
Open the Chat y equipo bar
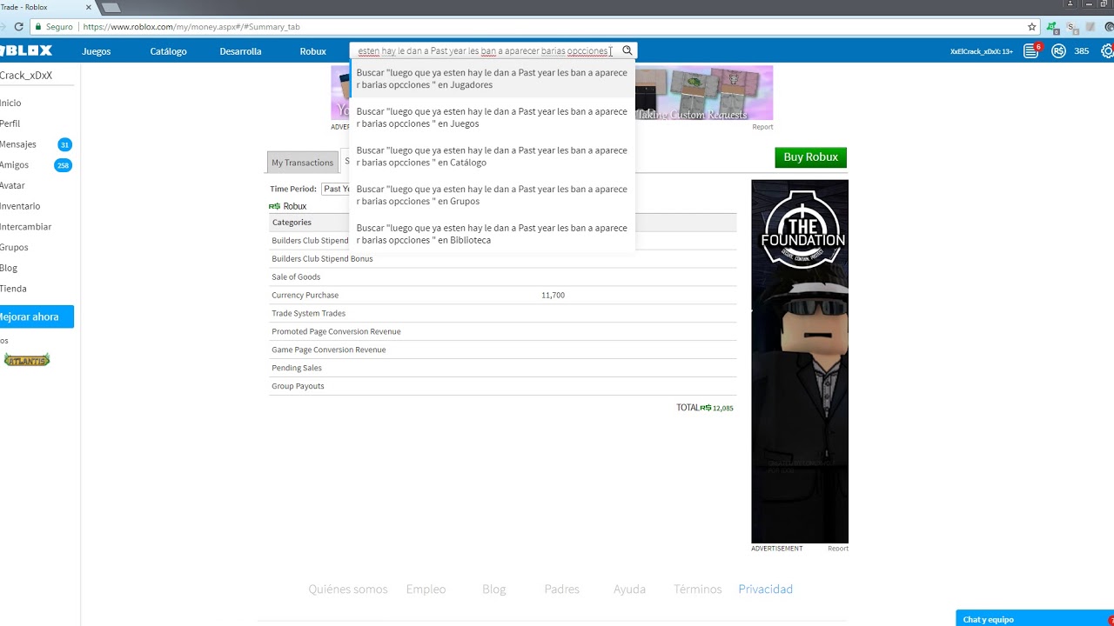tap(1035, 618)
